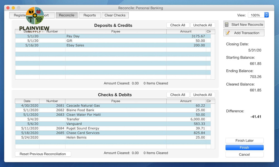
Task: Click Check All for Deposits & Credits
Action: click(x=177, y=25)
